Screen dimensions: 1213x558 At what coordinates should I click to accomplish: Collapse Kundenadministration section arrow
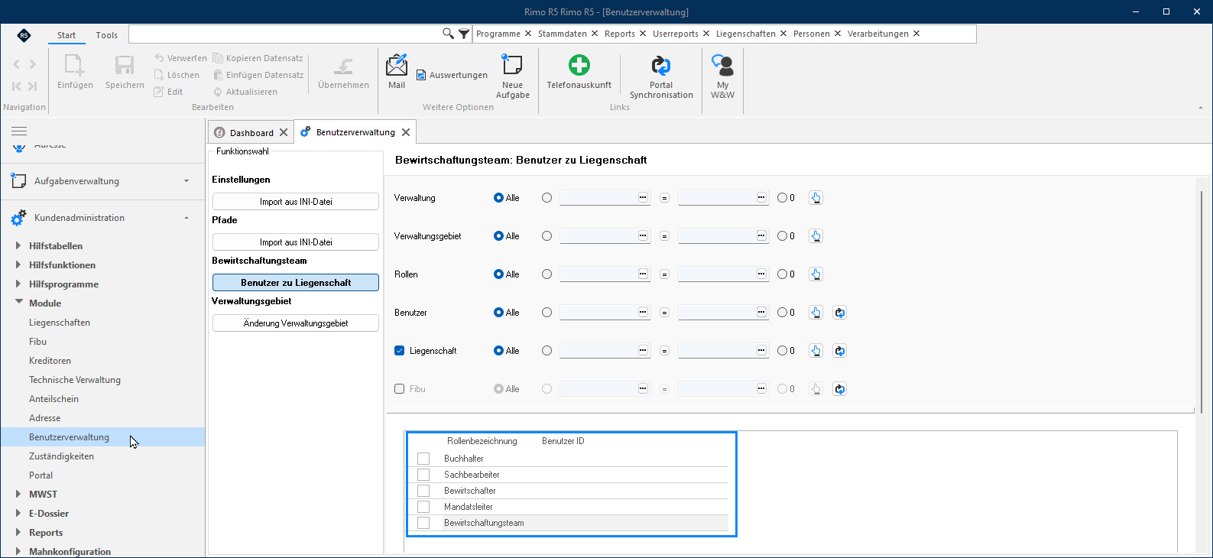(186, 218)
